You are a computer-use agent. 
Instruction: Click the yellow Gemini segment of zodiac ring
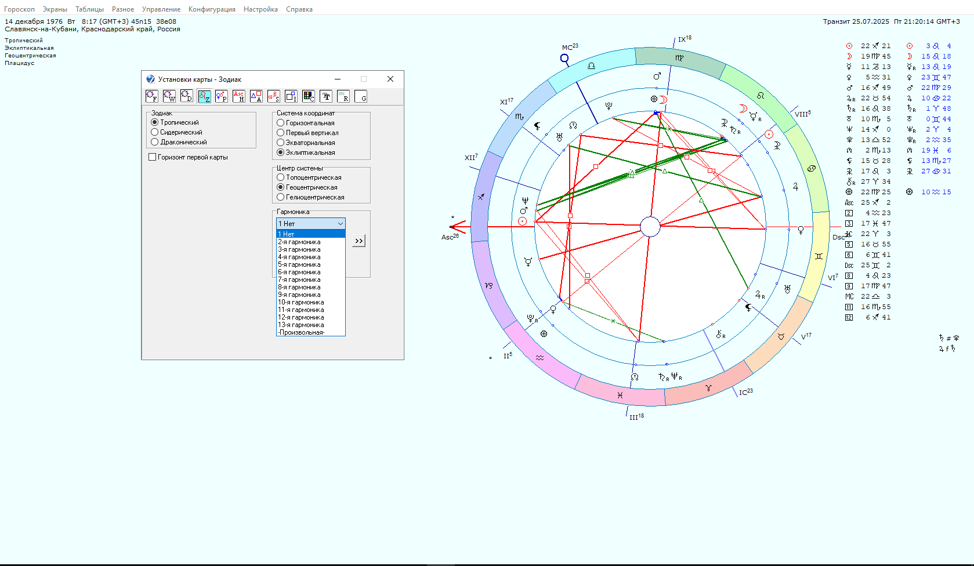click(820, 255)
